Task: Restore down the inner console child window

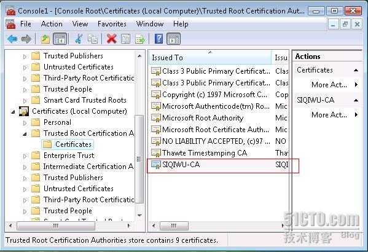Action: pyautogui.click(x=345, y=24)
